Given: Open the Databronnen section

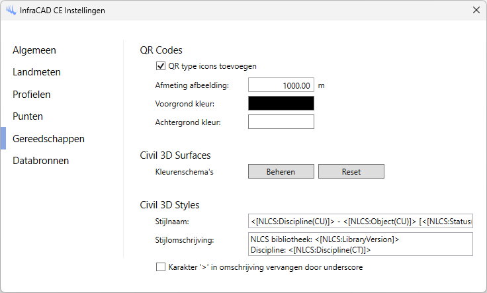Looking at the screenshot, I should click(40, 161).
